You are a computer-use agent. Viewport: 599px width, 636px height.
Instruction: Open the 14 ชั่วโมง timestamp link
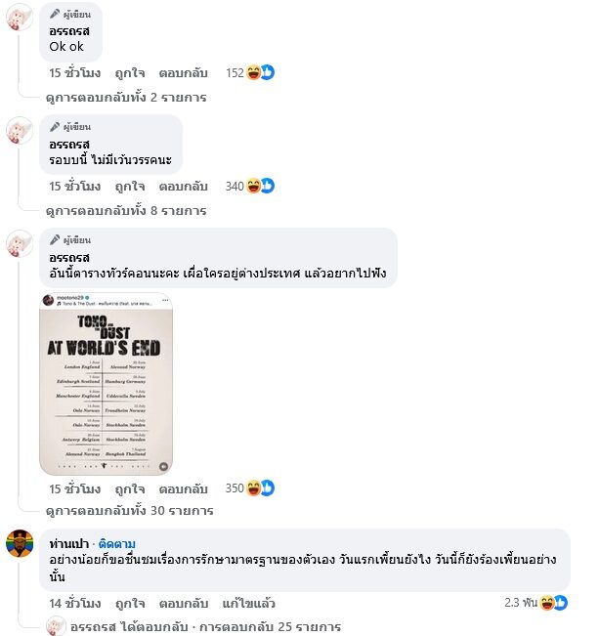point(74,603)
